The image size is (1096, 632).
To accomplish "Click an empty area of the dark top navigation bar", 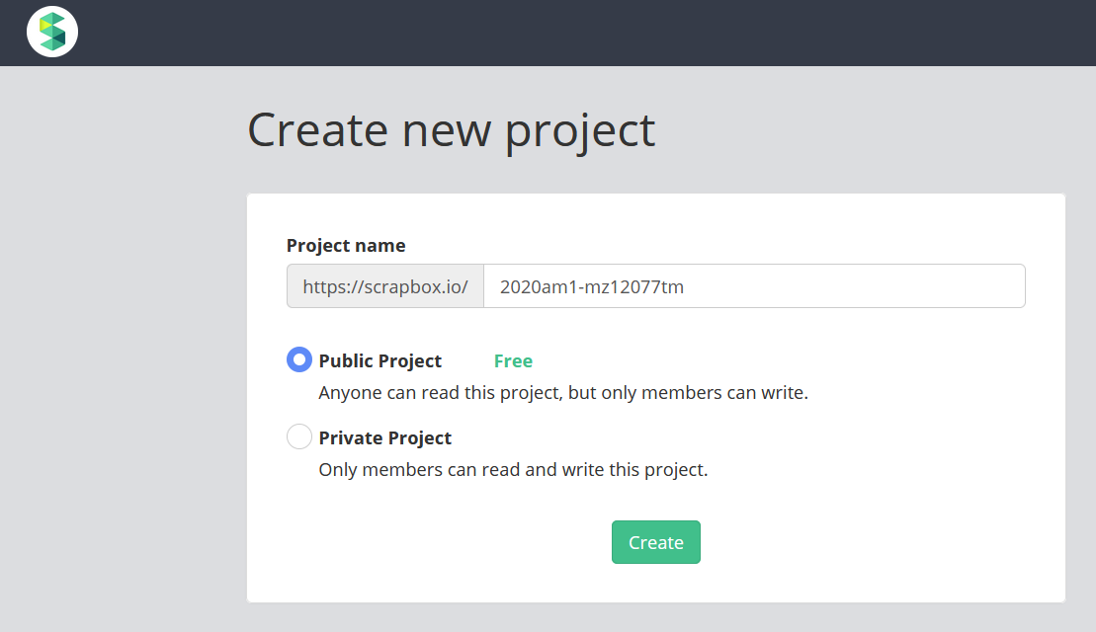I will click(593, 33).
